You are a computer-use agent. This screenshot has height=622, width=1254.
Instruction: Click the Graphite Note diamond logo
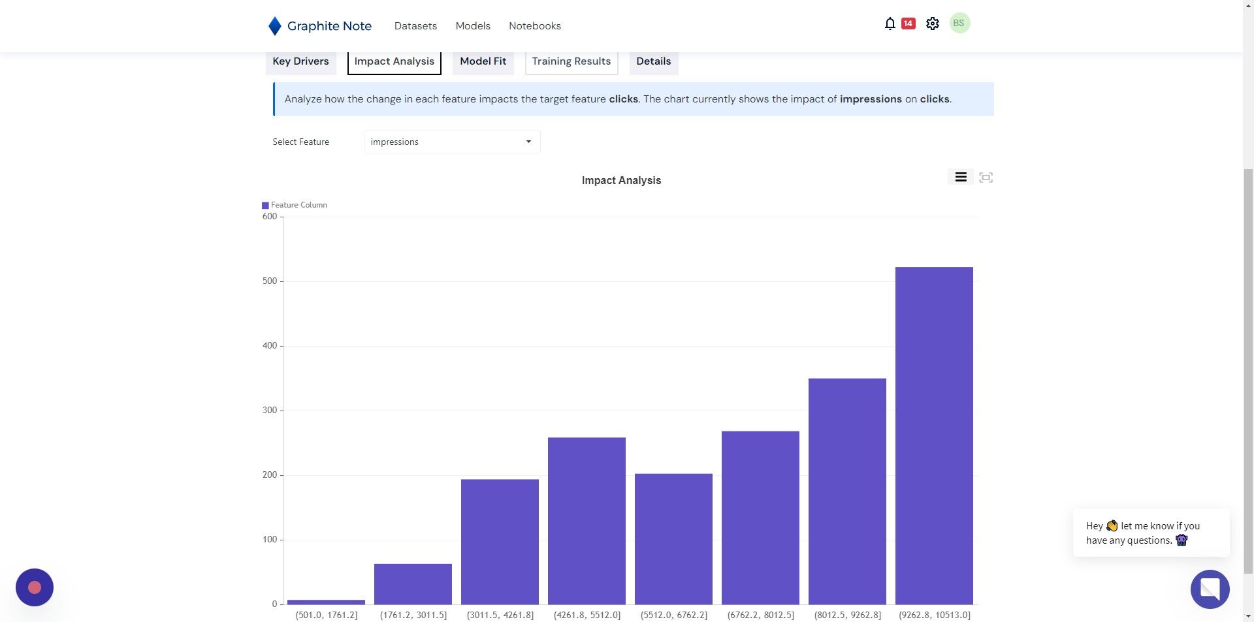(x=274, y=26)
